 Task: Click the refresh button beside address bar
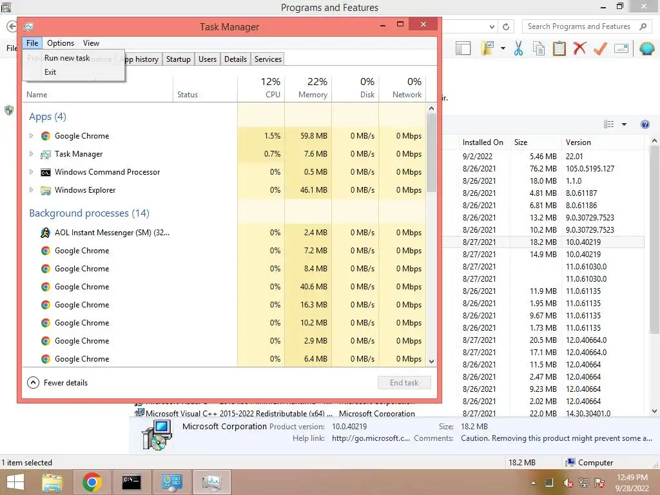point(506,27)
